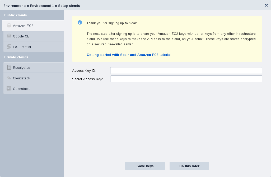This screenshot has width=271, height=177.
Task: Click the blue info icon in notice
Action: [x=80, y=22]
